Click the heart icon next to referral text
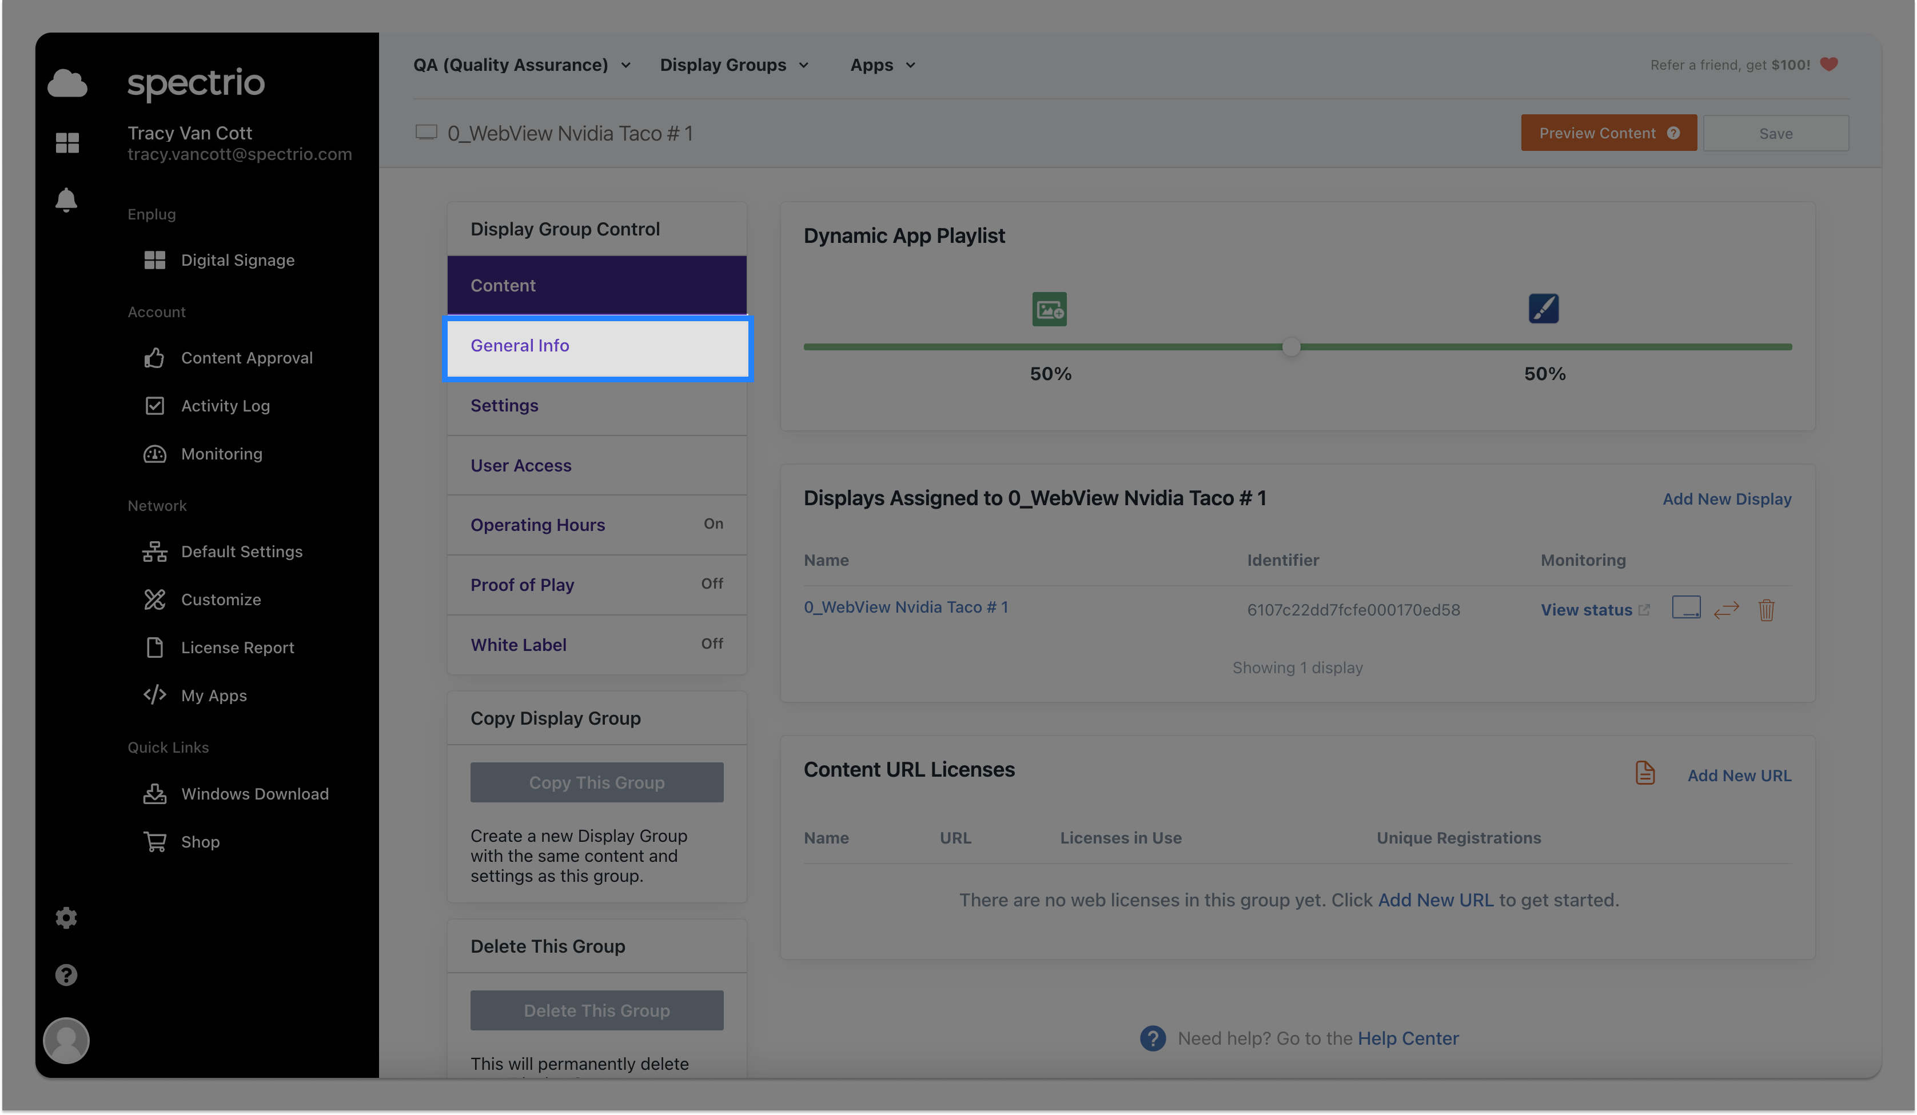 [1829, 65]
